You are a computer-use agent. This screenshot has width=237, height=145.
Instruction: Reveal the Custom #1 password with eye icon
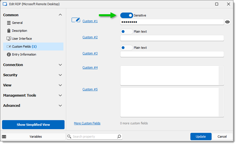click(x=227, y=22)
